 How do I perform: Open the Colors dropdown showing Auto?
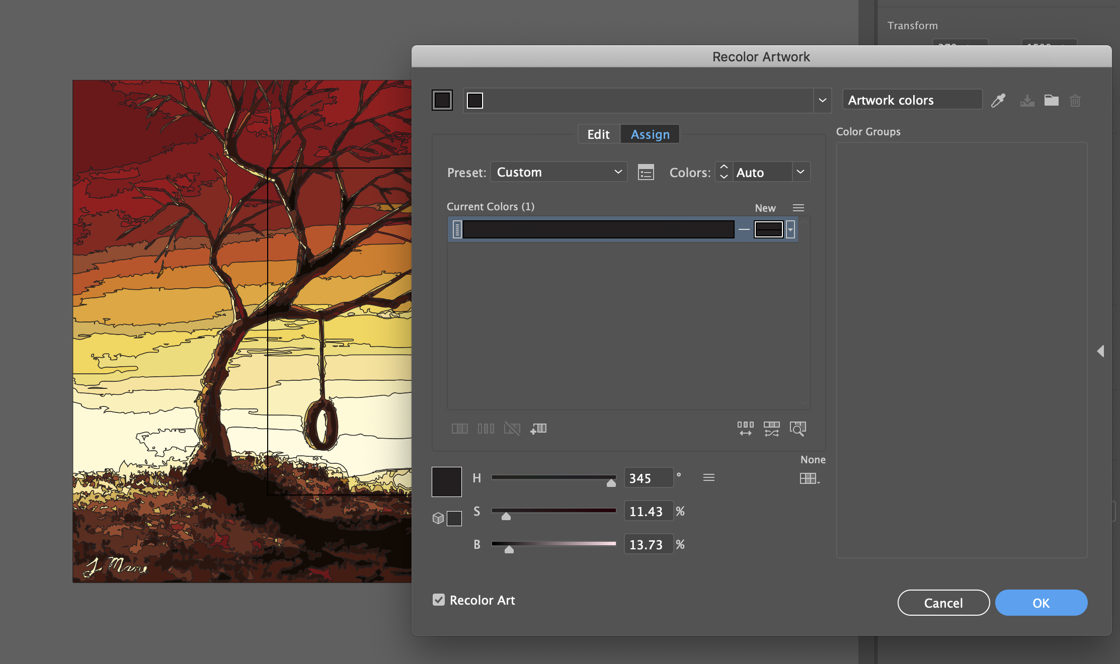pos(762,172)
